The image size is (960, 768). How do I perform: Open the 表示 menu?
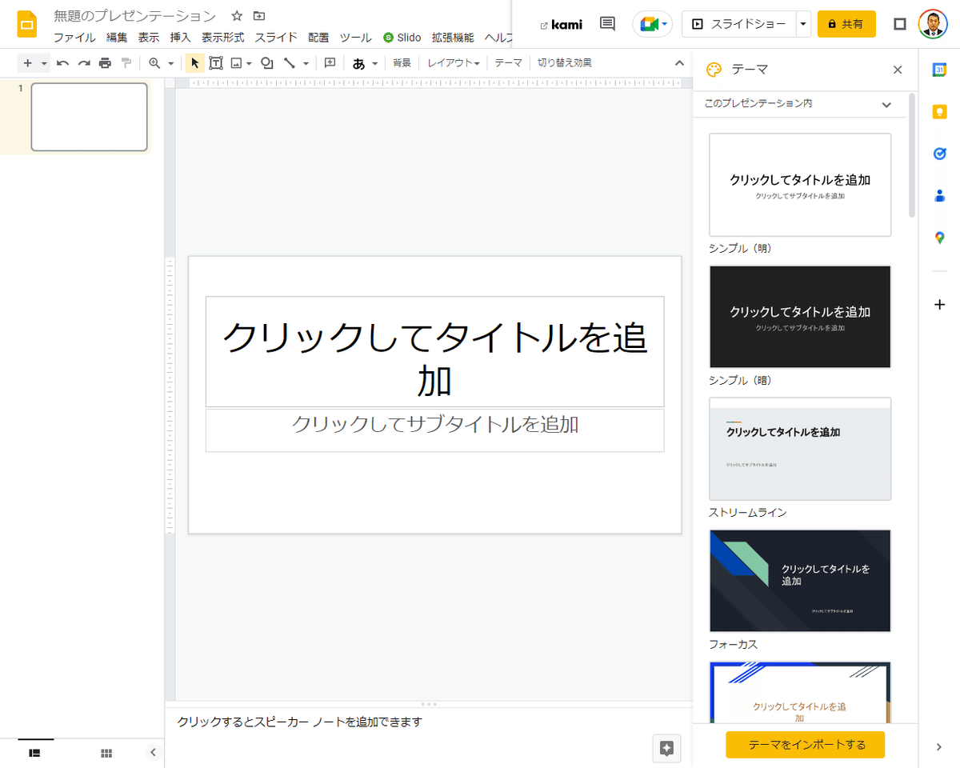click(x=149, y=38)
